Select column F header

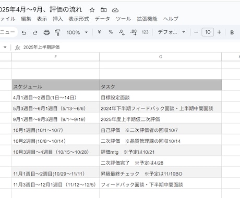[x=55, y=57]
